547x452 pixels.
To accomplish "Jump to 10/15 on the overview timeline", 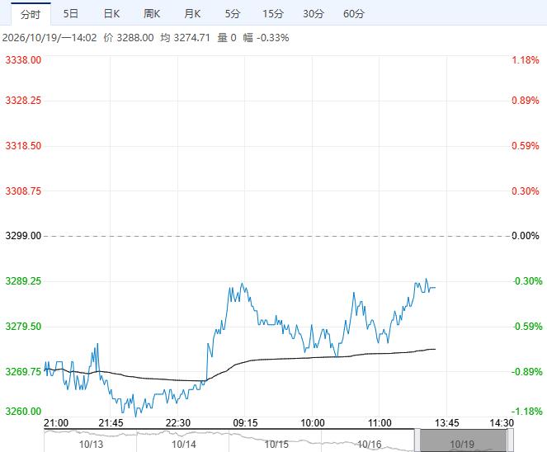I will [276, 445].
